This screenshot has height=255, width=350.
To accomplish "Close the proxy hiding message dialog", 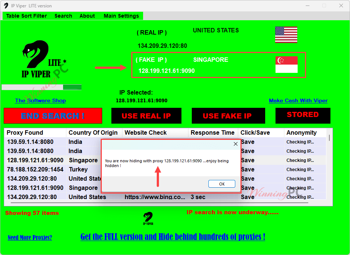I will tap(236, 144).
